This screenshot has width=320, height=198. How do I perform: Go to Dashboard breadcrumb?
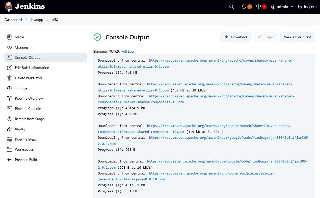pos(13,20)
